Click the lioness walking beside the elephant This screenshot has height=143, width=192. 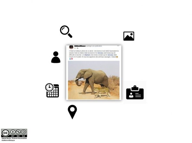pos(102,92)
